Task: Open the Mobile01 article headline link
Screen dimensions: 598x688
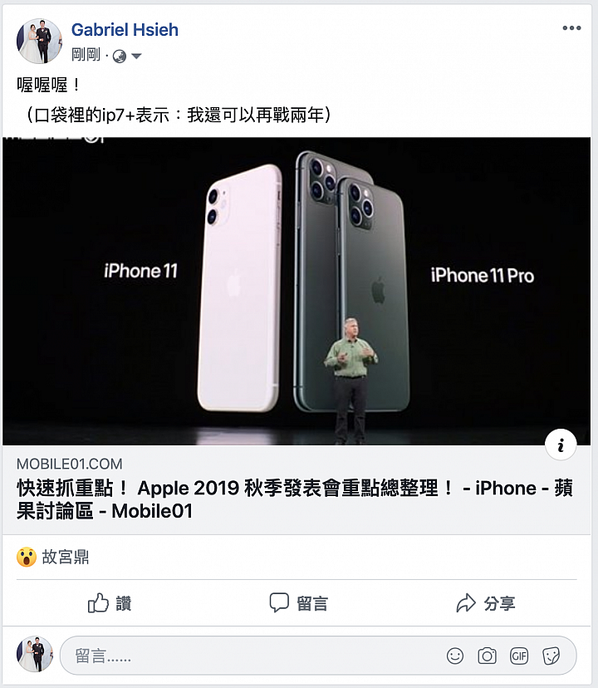Action: 294,499
